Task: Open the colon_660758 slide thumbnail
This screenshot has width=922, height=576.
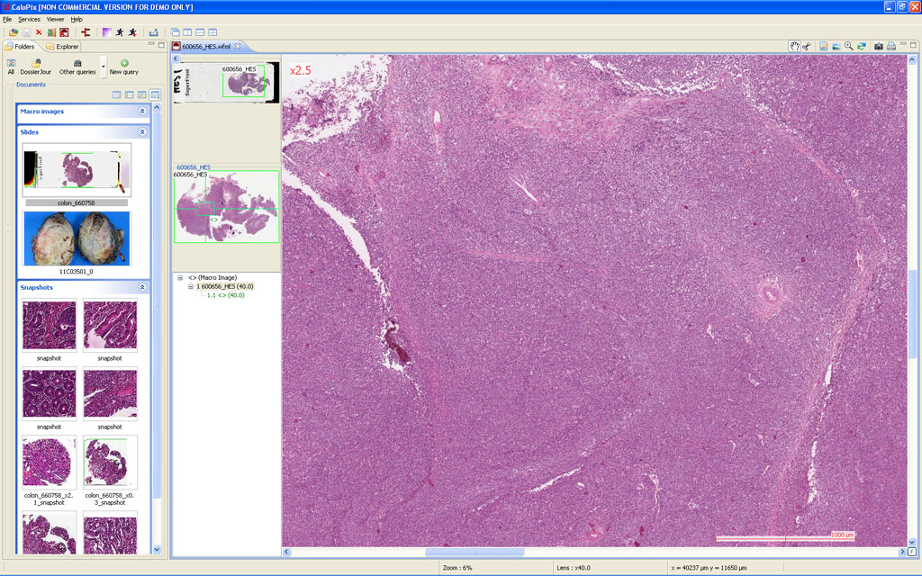Action: [76, 171]
